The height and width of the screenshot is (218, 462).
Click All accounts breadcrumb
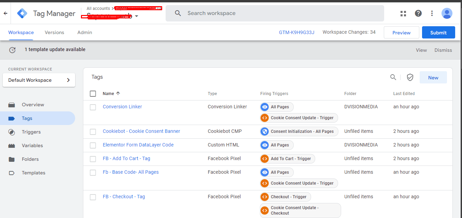pos(98,8)
